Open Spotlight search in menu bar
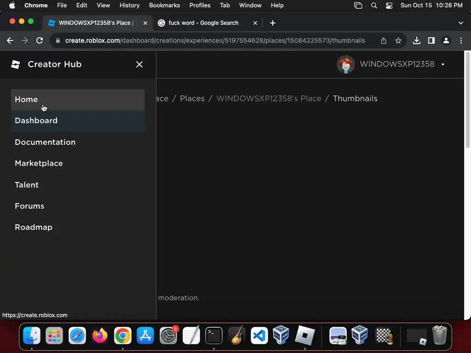This screenshot has height=353, width=471. (374, 6)
